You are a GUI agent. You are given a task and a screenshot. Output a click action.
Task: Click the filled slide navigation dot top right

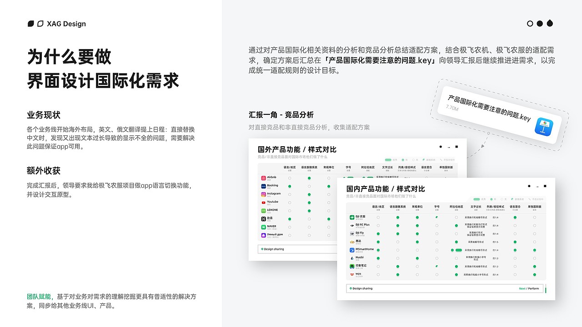540,23
